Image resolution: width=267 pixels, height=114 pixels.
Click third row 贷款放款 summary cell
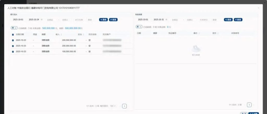tap(46, 51)
